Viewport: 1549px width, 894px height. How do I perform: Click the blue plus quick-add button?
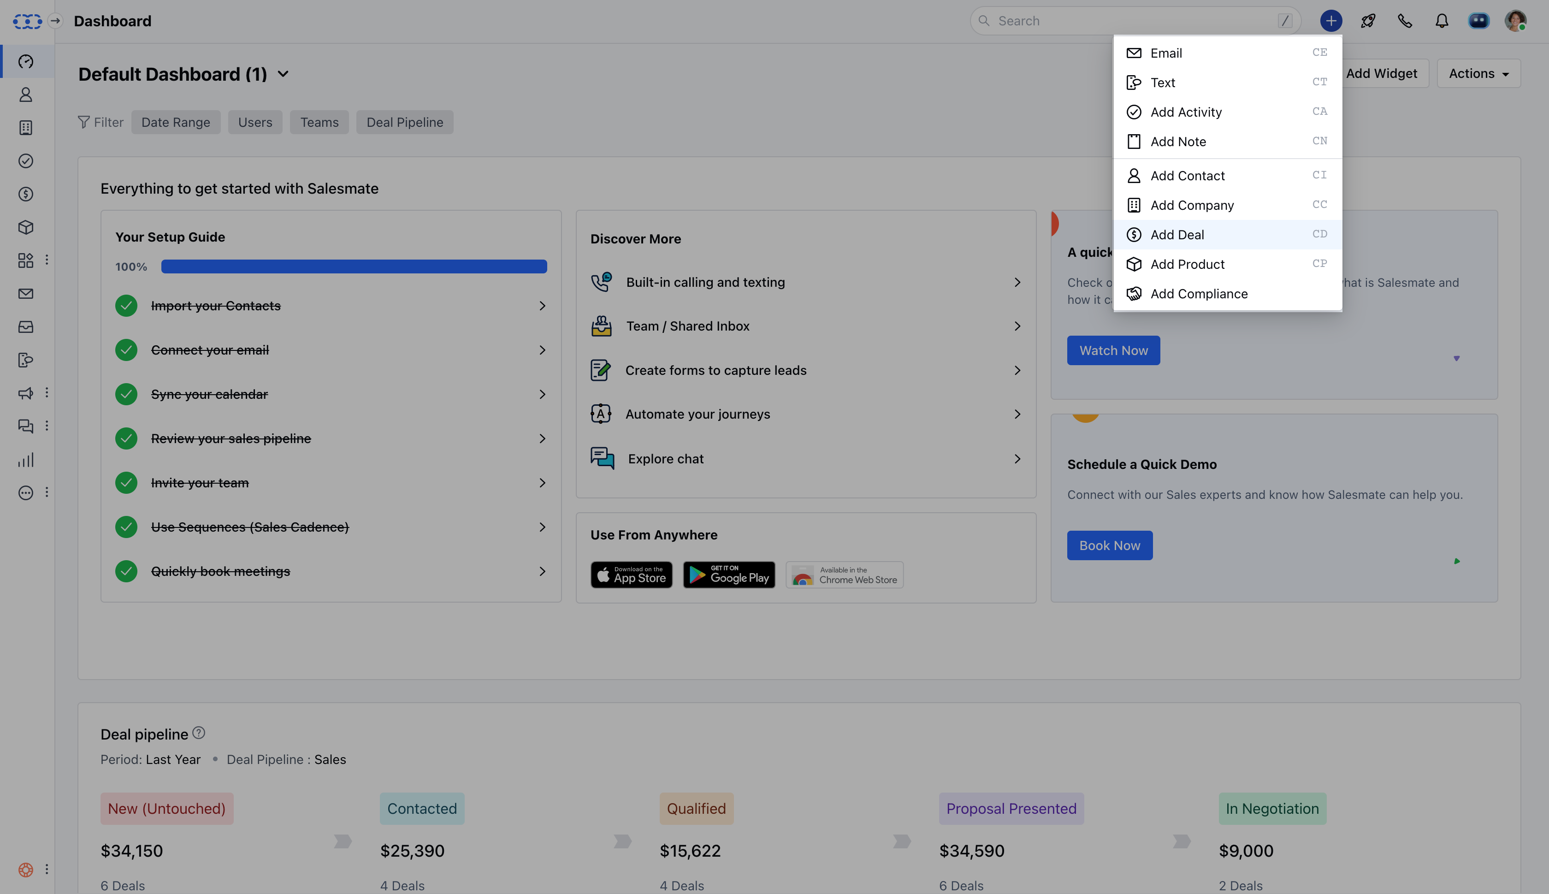coord(1331,21)
